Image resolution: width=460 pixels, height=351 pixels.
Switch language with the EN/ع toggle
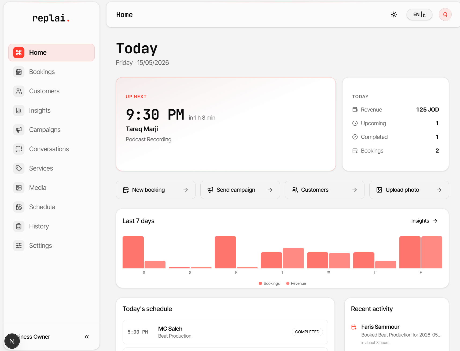tap(419, 14)
